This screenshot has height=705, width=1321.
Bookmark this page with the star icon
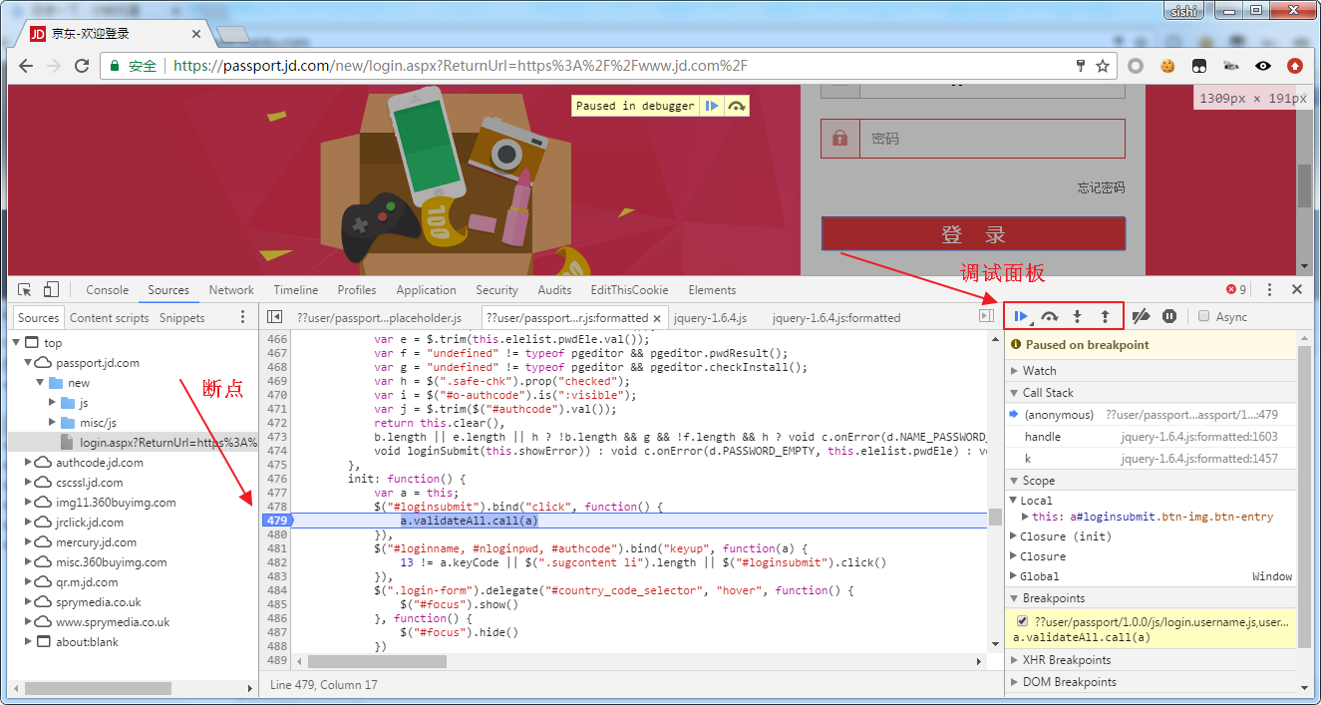(x=1103, y=66)
